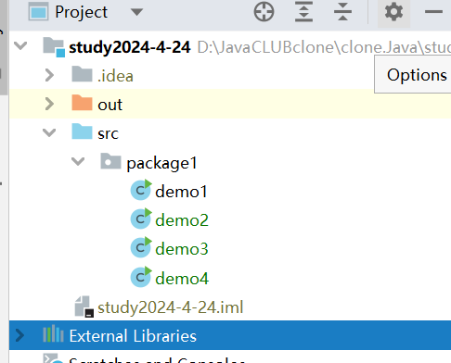Click the Options tooltip popup
This screenshot has width=451, height=363.
pyautogui.click(x=413, y=74)
